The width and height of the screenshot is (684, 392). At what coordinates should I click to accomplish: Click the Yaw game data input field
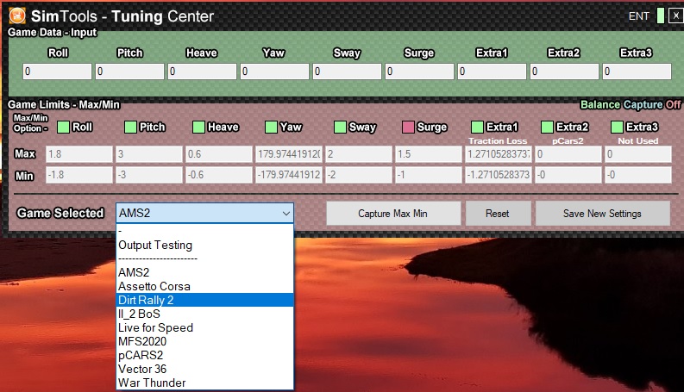point(274,72)
